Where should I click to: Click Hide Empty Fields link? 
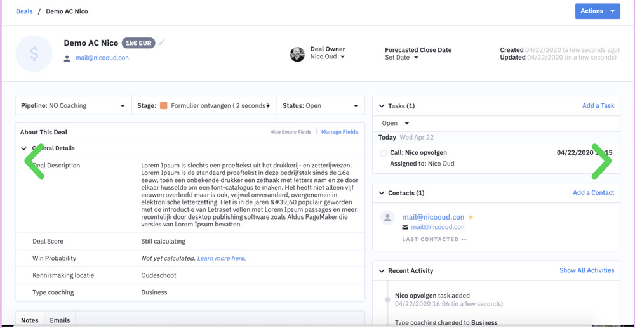(291, 132)
